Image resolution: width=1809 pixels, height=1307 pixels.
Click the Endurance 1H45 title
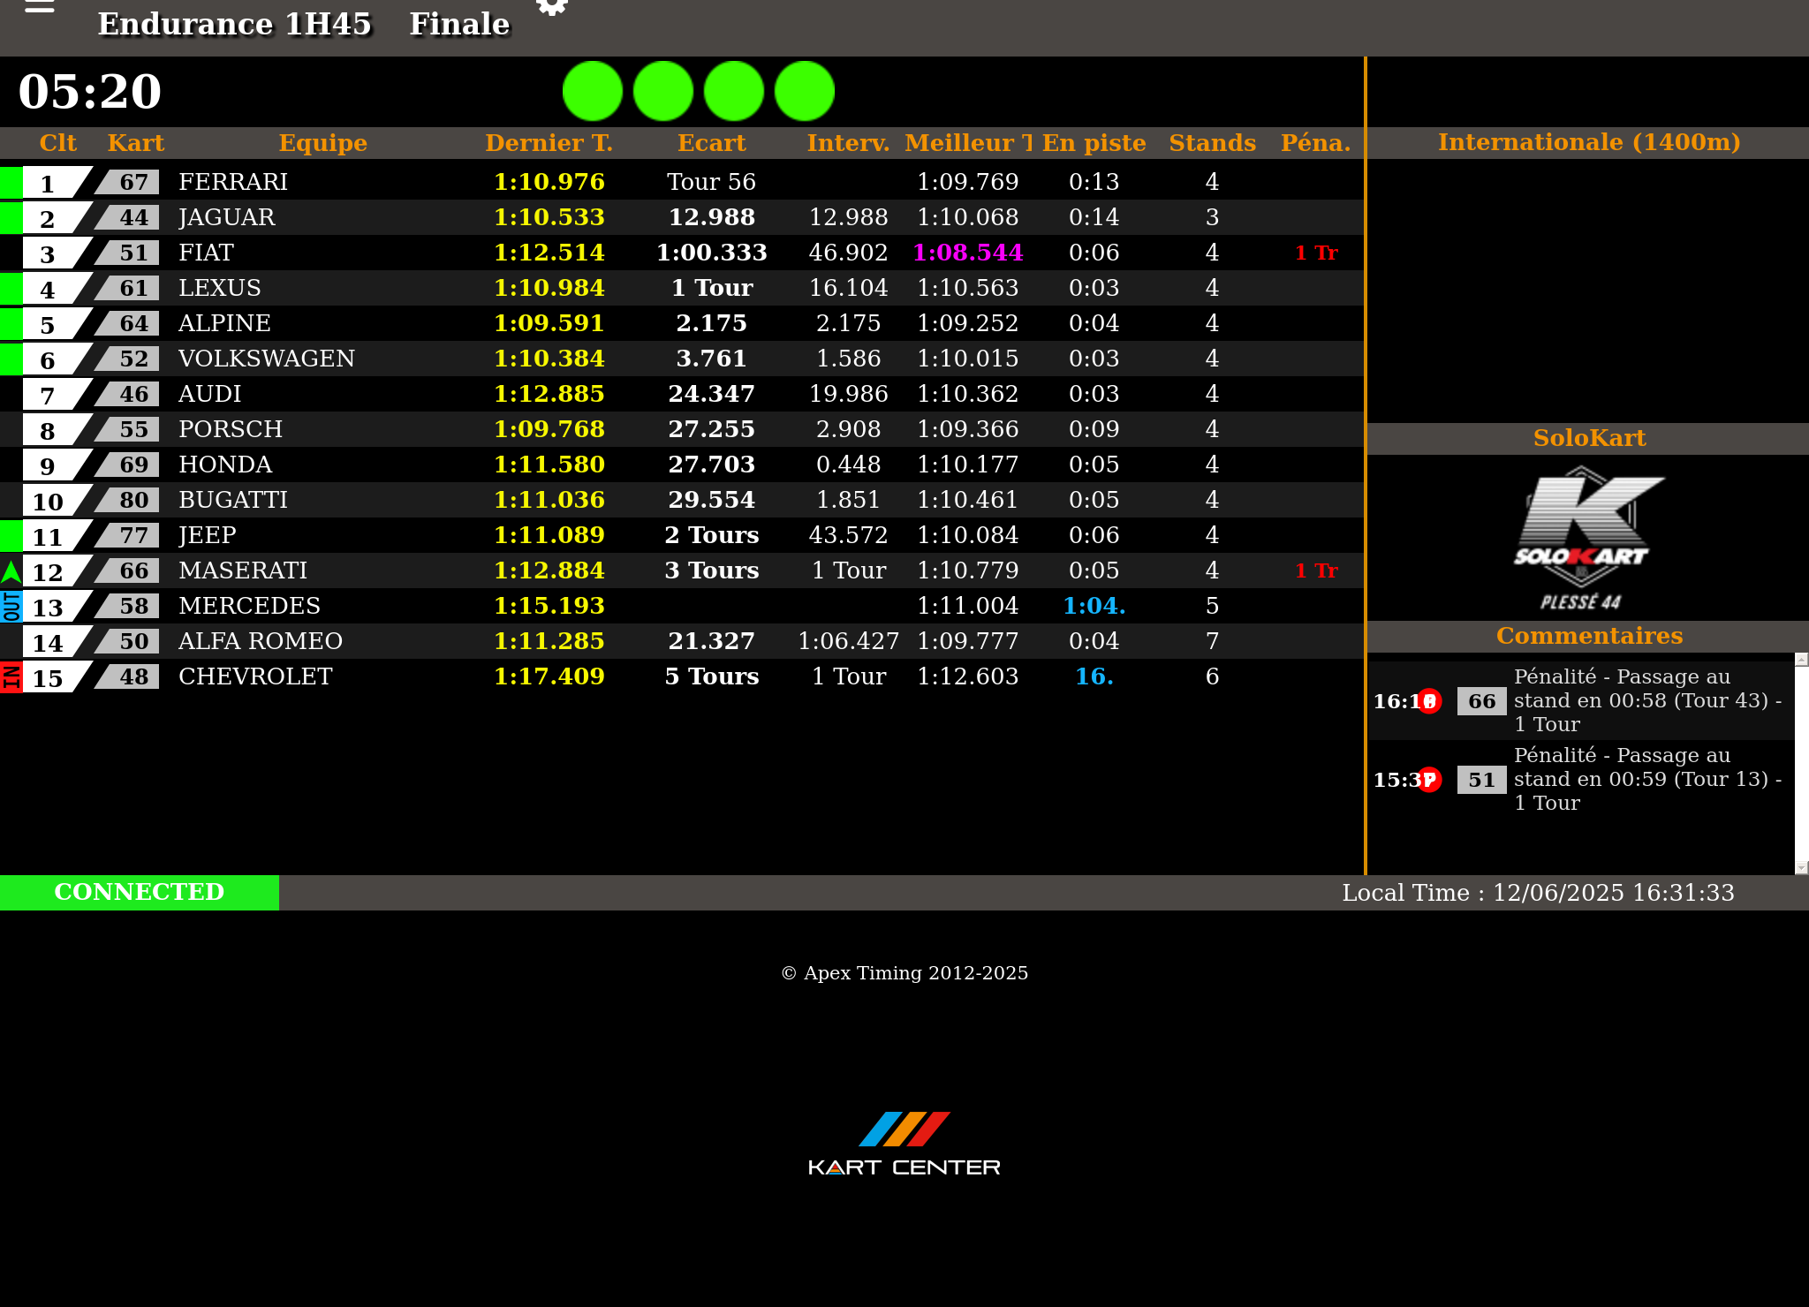point(234,24)
